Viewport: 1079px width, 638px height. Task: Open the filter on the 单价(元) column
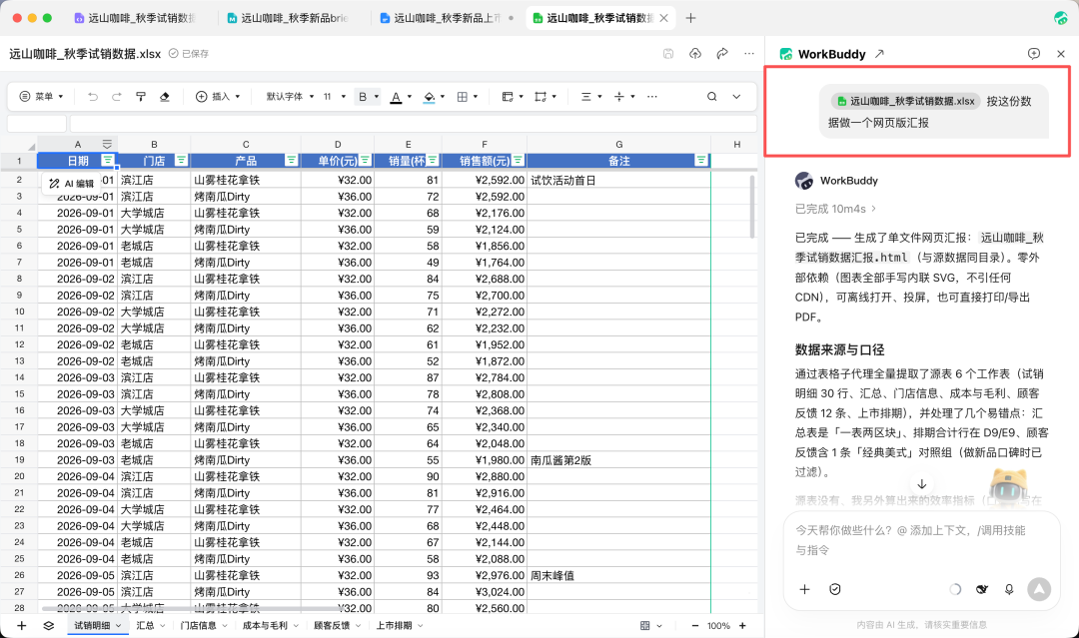365,160
